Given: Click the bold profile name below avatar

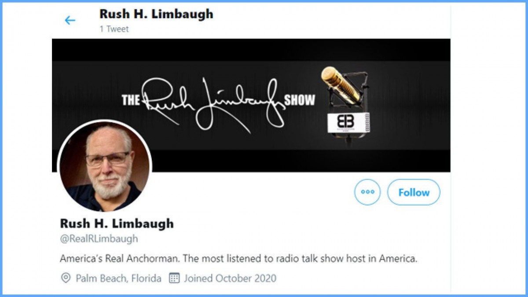Looking at the screenshot, I should 117,224.
